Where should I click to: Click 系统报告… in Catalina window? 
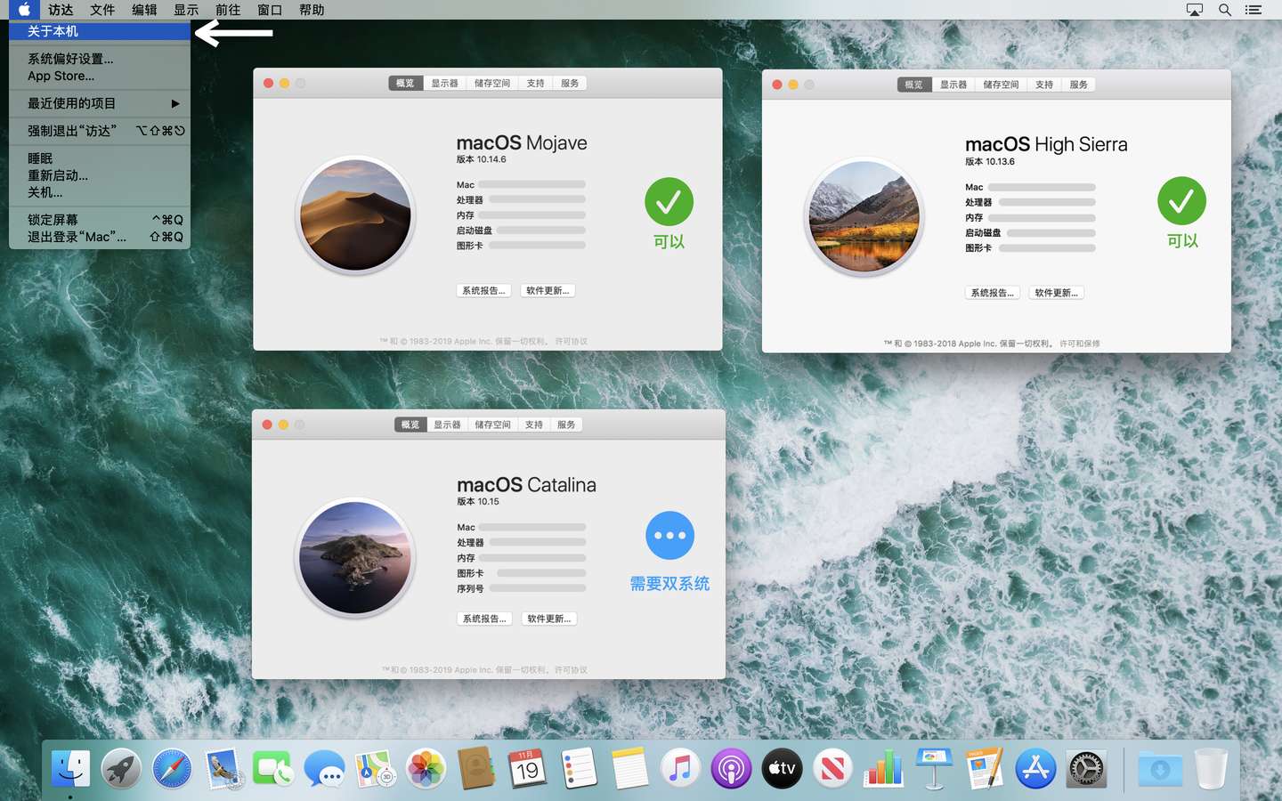pos(484,619)
